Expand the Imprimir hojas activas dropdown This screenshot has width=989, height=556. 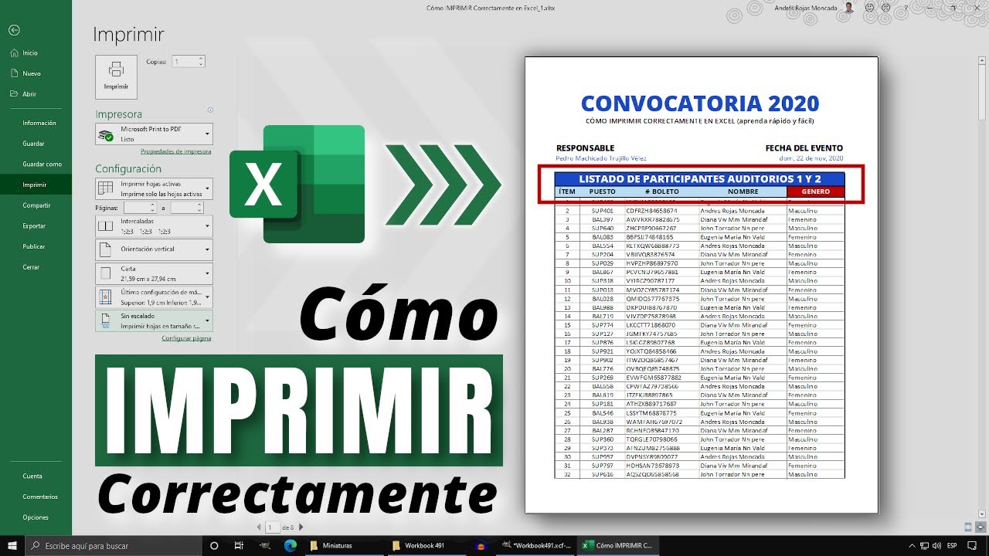pos(154,188)
